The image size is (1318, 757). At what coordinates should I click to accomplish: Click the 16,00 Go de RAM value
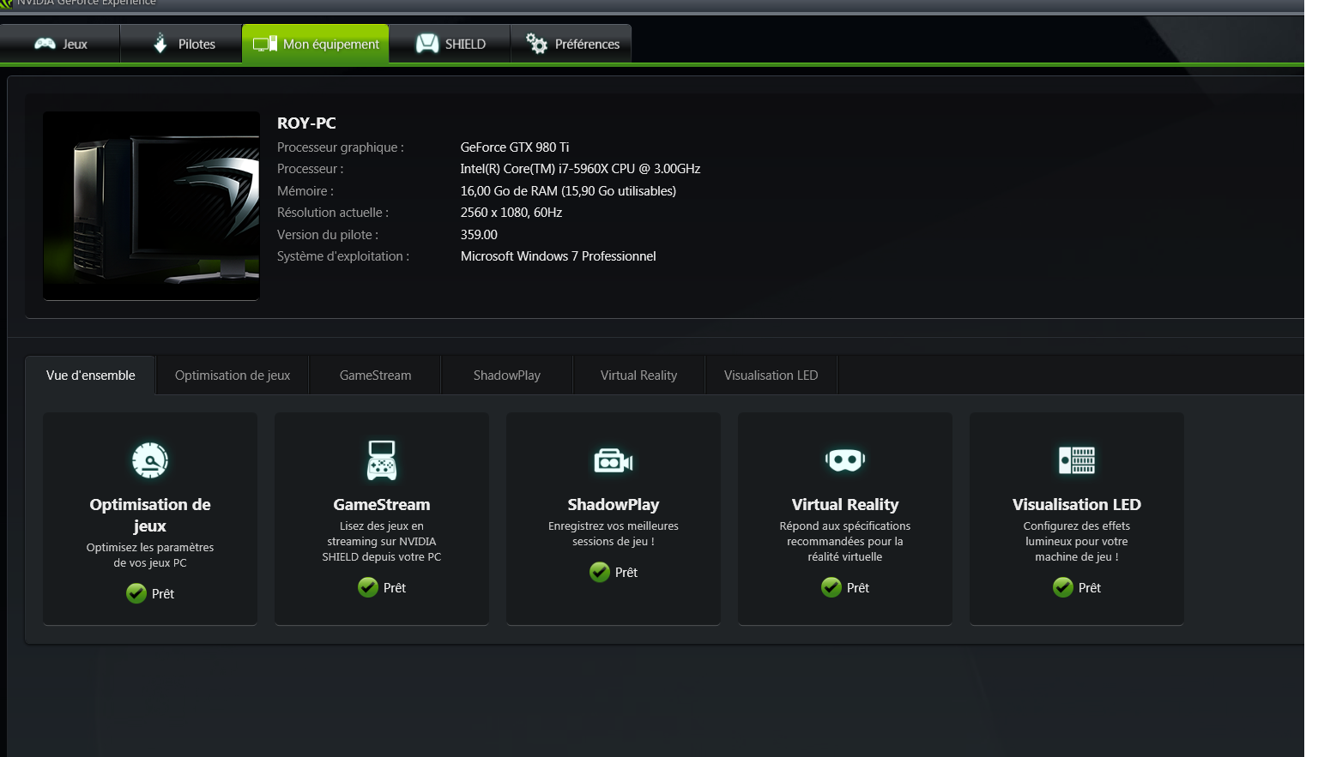click(568, 191)
